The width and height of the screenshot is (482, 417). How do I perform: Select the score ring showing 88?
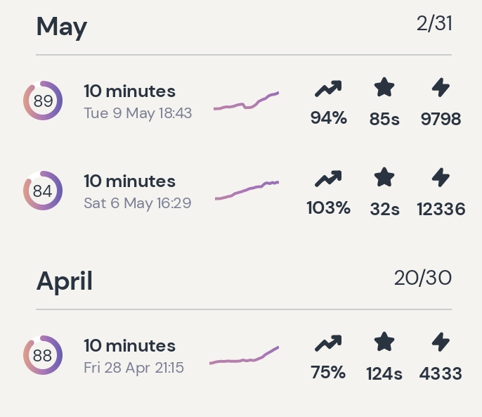[x=43, y=356]
